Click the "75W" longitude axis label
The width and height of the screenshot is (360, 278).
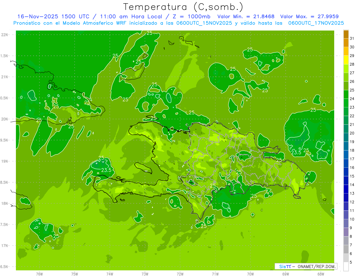point(75,274)
